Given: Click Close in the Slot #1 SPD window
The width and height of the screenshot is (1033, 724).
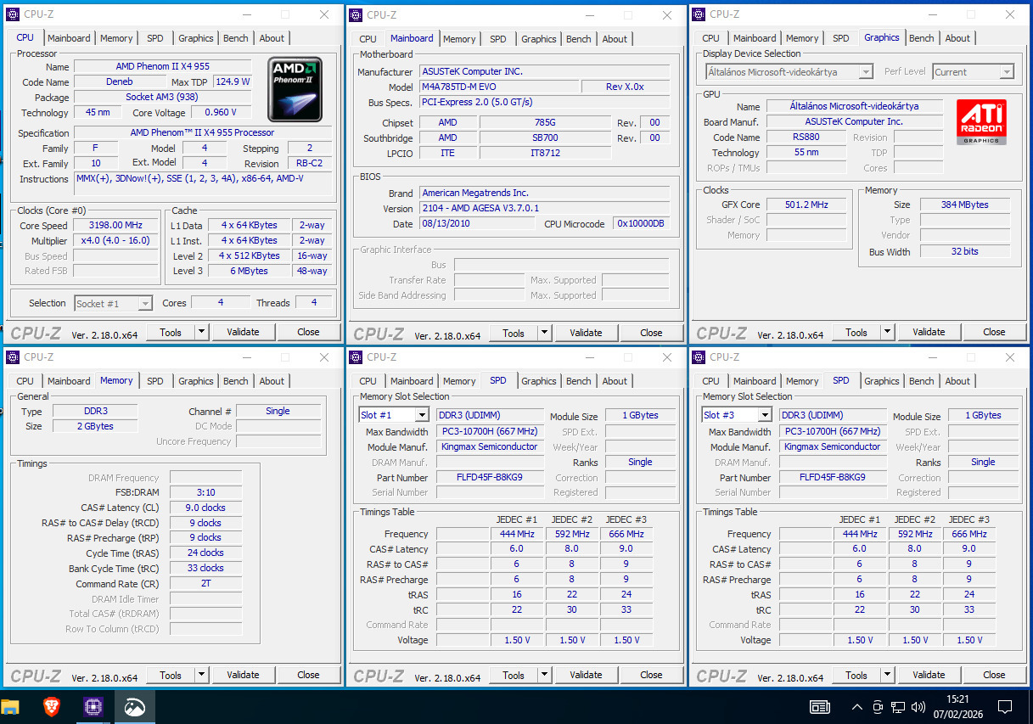Looking at the screenshot, I should pyautogui.click(x=651, y=675).
